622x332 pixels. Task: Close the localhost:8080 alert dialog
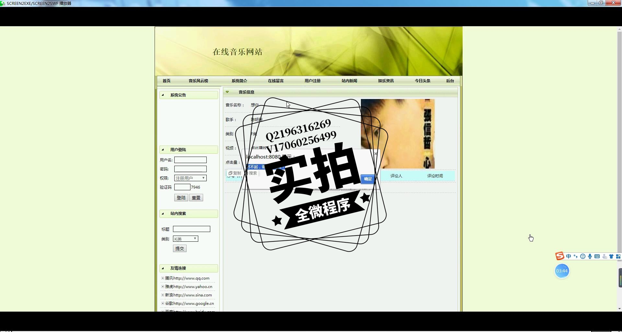click(x=376, y=154)
